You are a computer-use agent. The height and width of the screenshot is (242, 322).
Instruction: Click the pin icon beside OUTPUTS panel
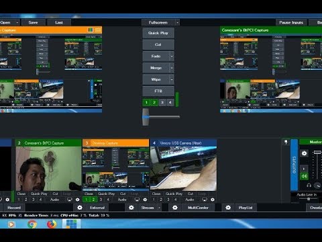286,143
